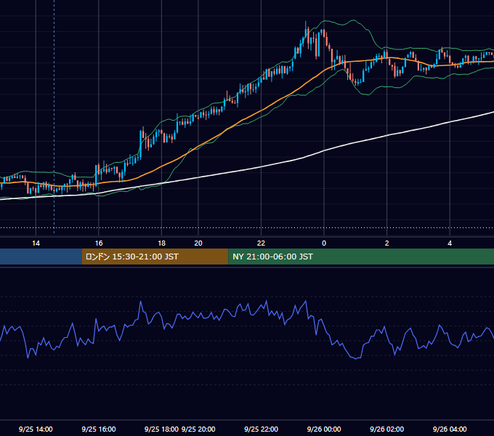Viewport: 494px width, 436px height.
Task: Click the 16 hour label on price chart axis
Action: click(99, 243)
